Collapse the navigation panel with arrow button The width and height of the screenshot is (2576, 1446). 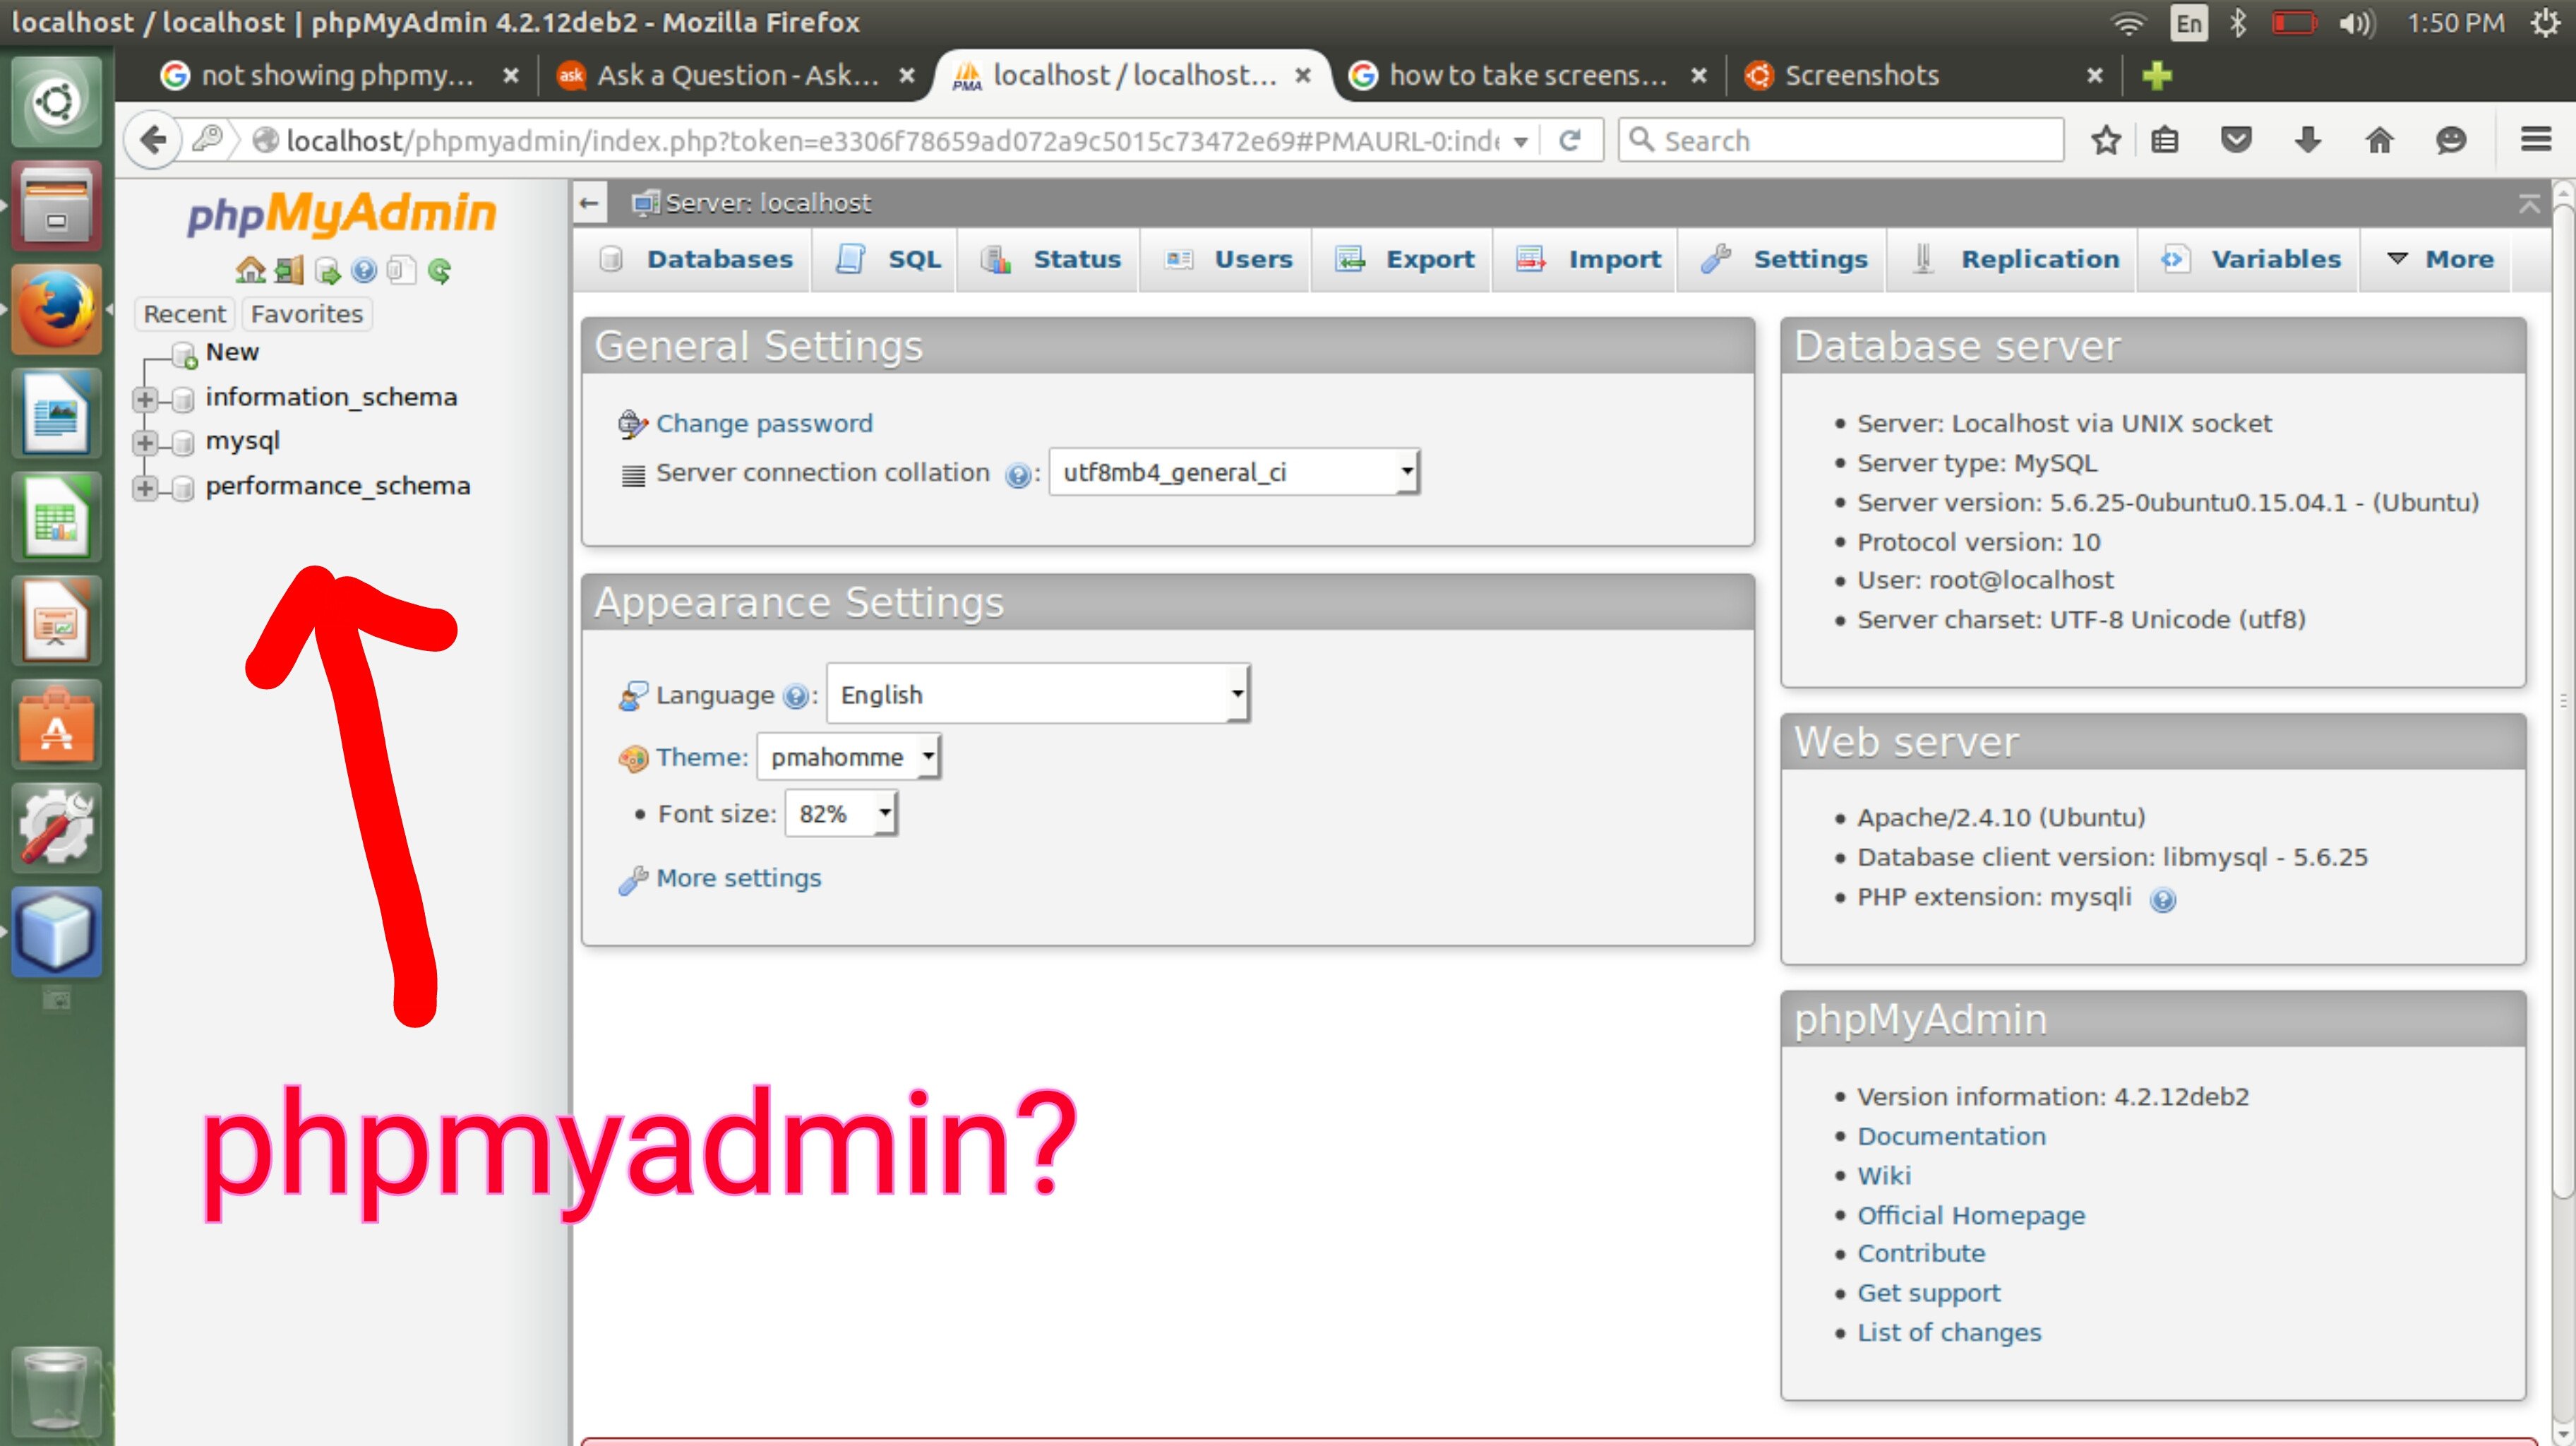pos(590,203)
